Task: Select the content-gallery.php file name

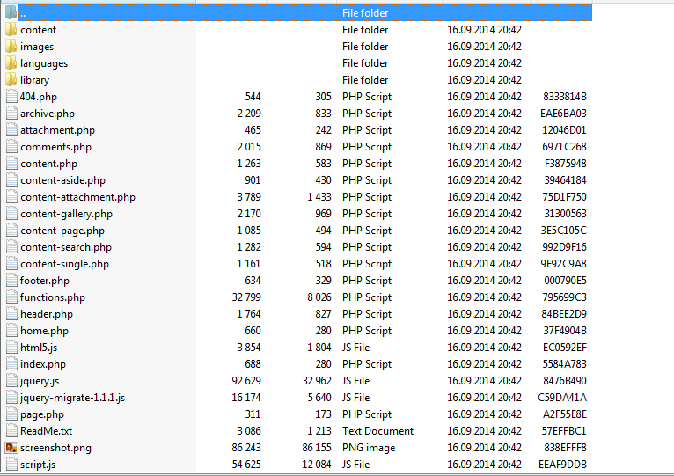Action: [66, 214]
